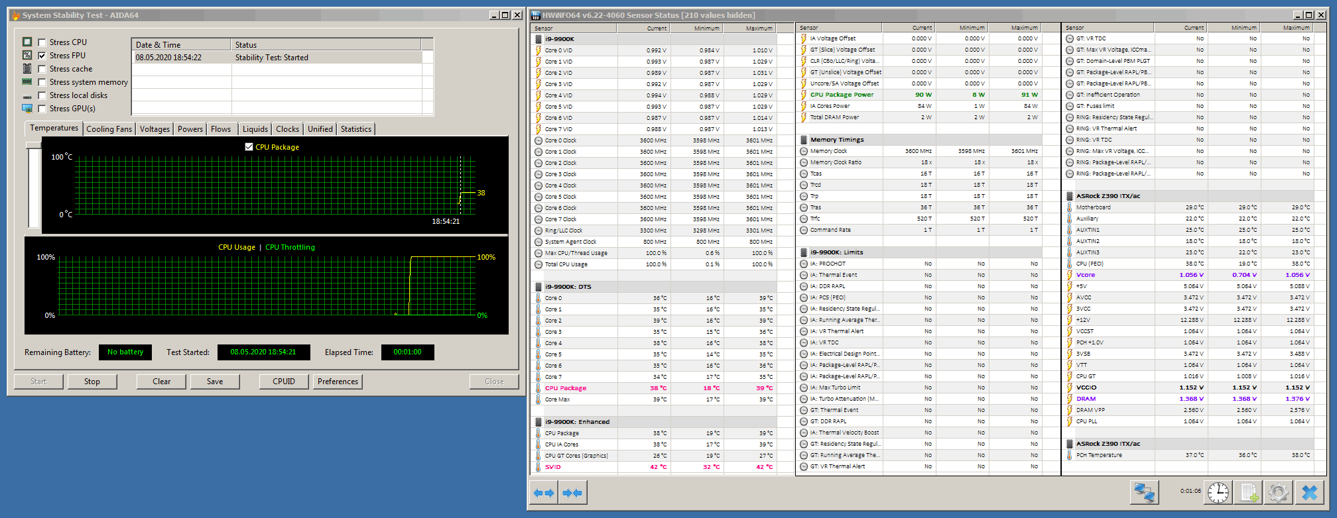Viewport: 1337px width, 518px height.
Task: Click the memory module icon beside Stress system memory
Action: pyautogui.click(x=27, y=82)
